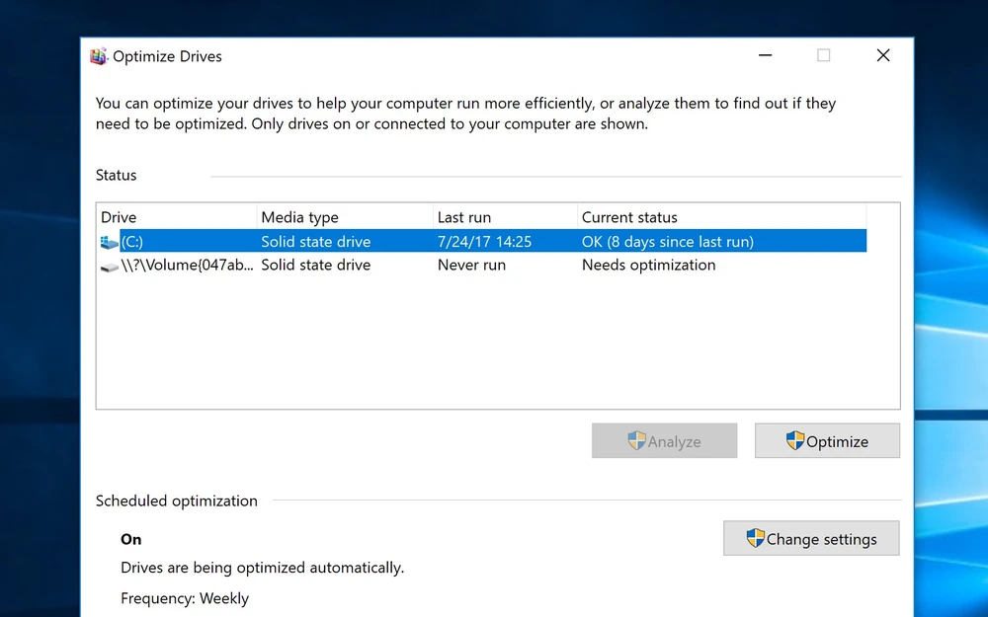Click the Needs optimization status text
The height and width of the screenshot is (617, 988).
click(x=648, y=266)
